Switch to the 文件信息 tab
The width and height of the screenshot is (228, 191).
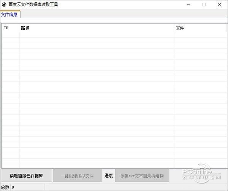10,14
